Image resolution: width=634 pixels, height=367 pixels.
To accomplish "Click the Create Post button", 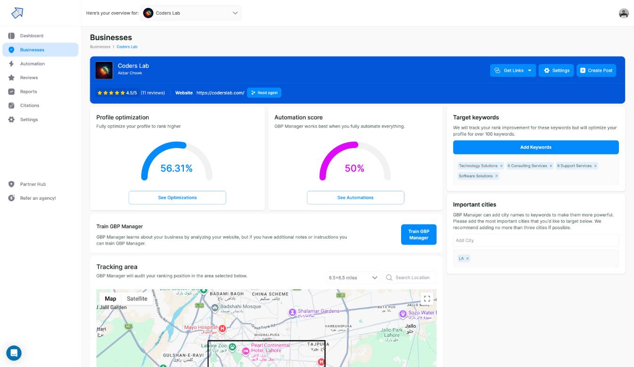I will click(x=596, y=71).
